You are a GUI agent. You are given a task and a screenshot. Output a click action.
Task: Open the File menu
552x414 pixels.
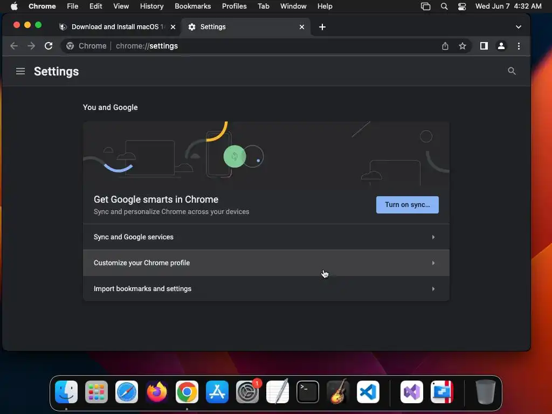(73, 6)
